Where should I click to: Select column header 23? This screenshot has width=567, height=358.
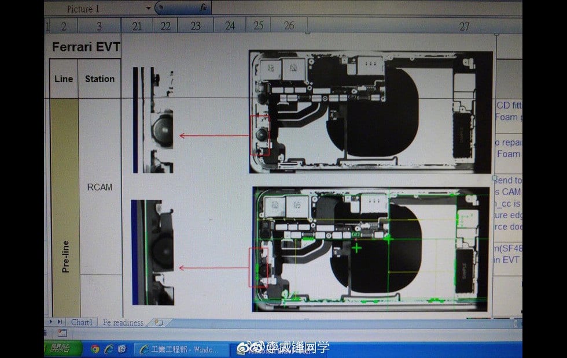coord(196,25)
